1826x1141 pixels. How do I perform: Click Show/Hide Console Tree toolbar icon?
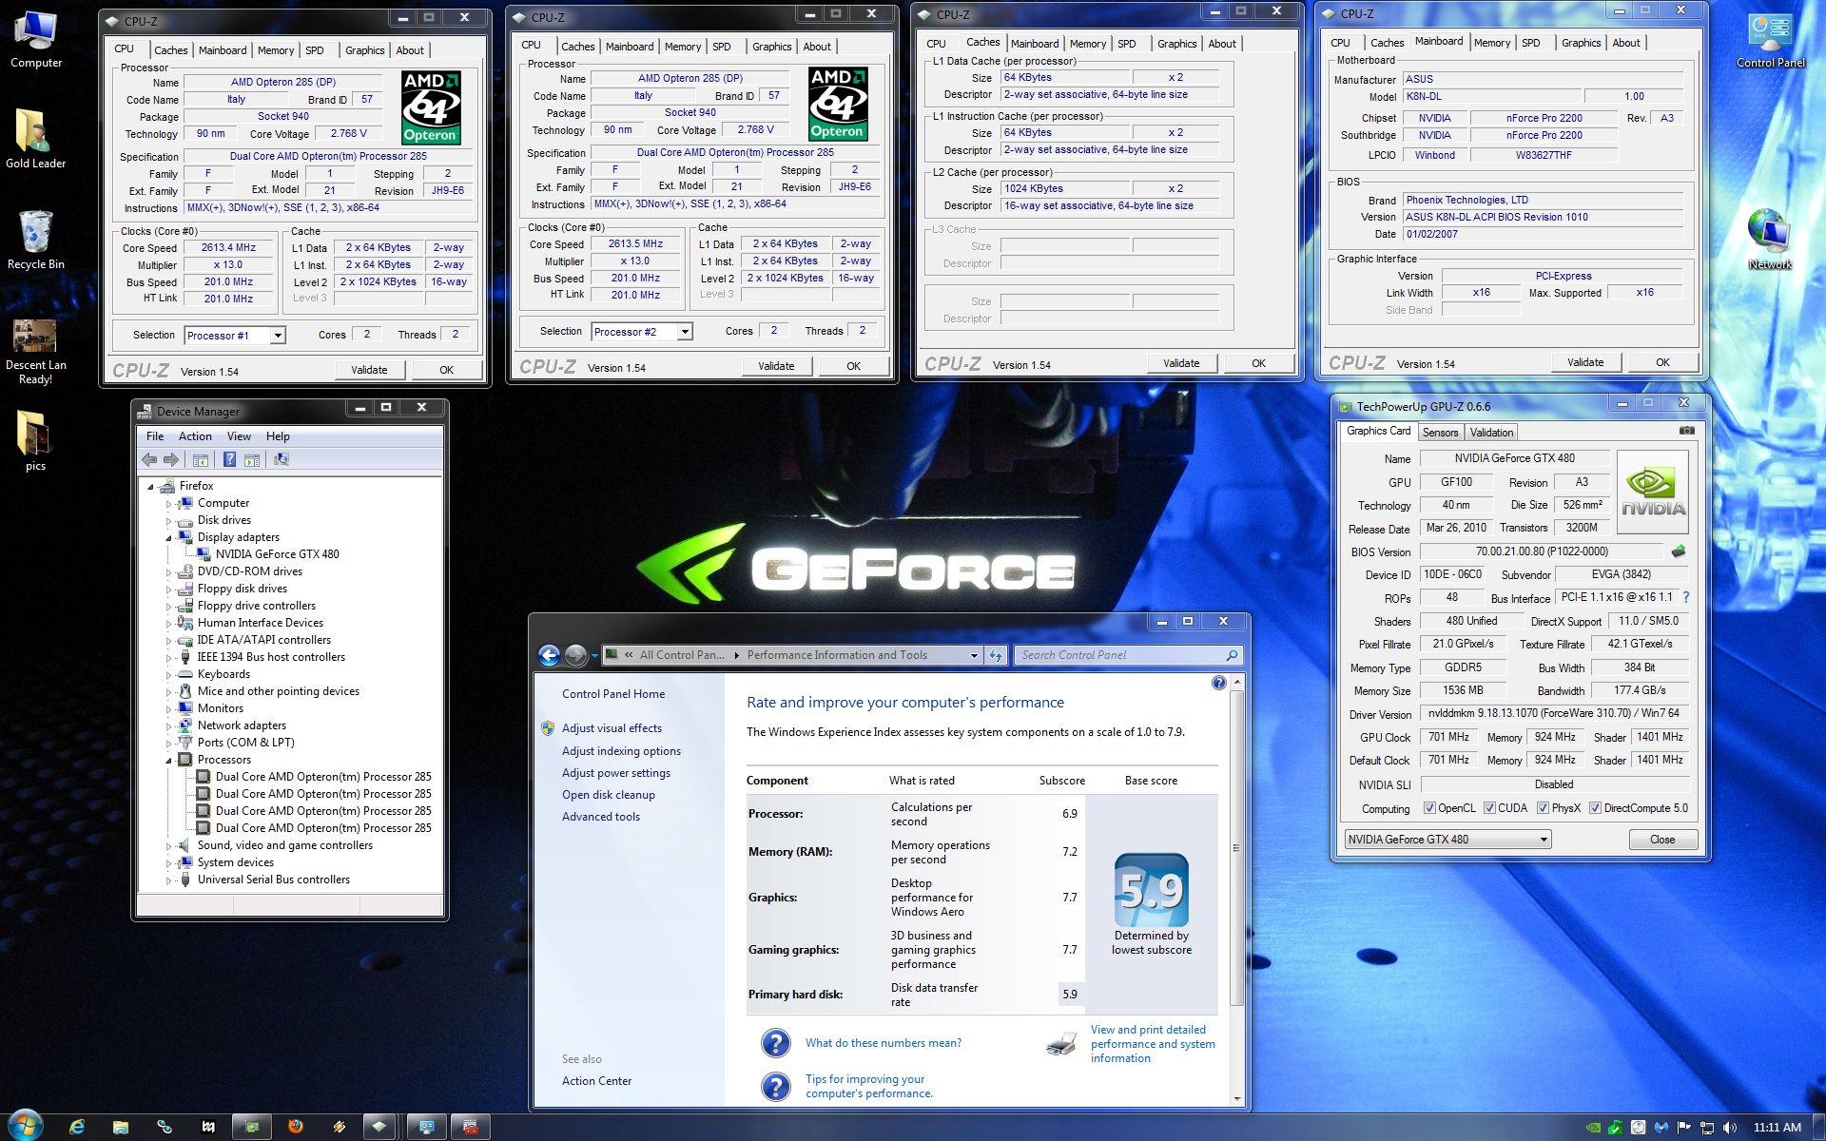[201, 460]
